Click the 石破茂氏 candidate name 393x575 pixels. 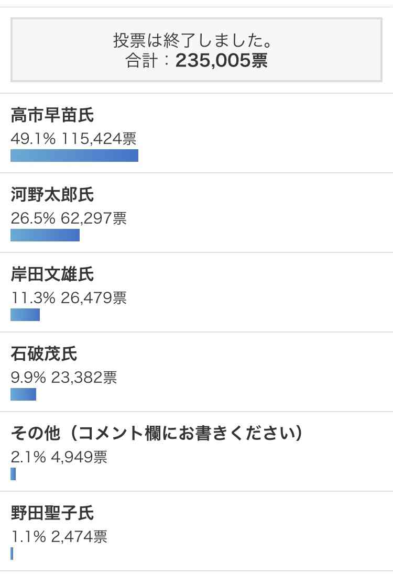[x=44, y=353]
